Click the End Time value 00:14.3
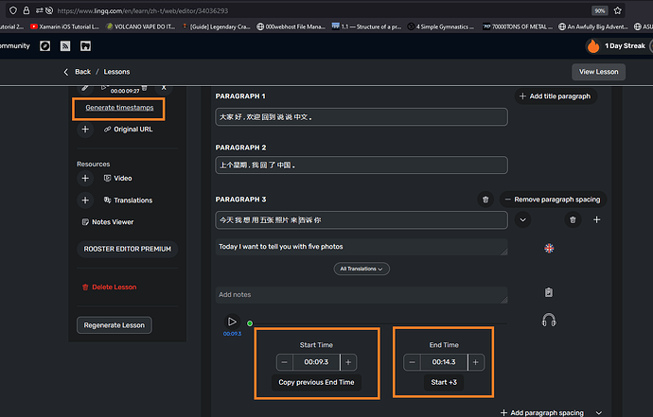Image resolution: width=653 pixels, height=417 pixels. coord(444,362)
